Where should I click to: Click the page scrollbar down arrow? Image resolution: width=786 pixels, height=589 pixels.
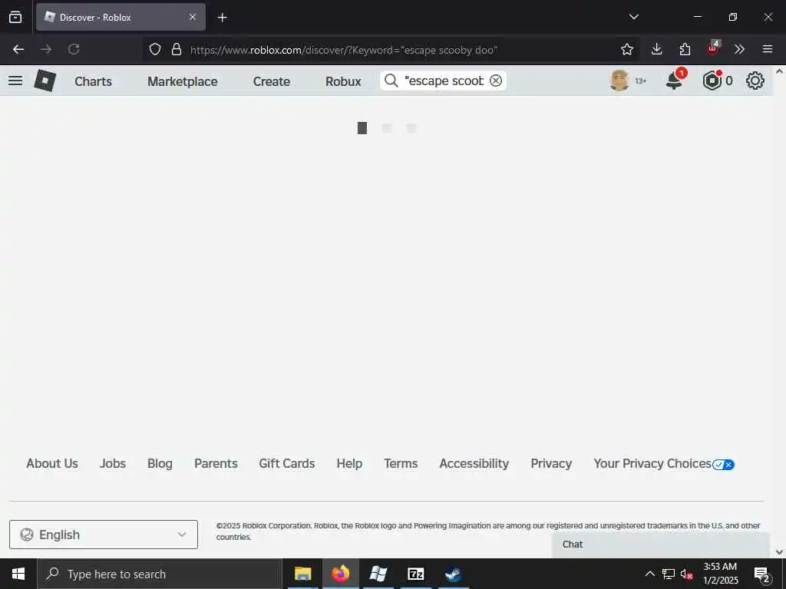click(x=780, y=552)
